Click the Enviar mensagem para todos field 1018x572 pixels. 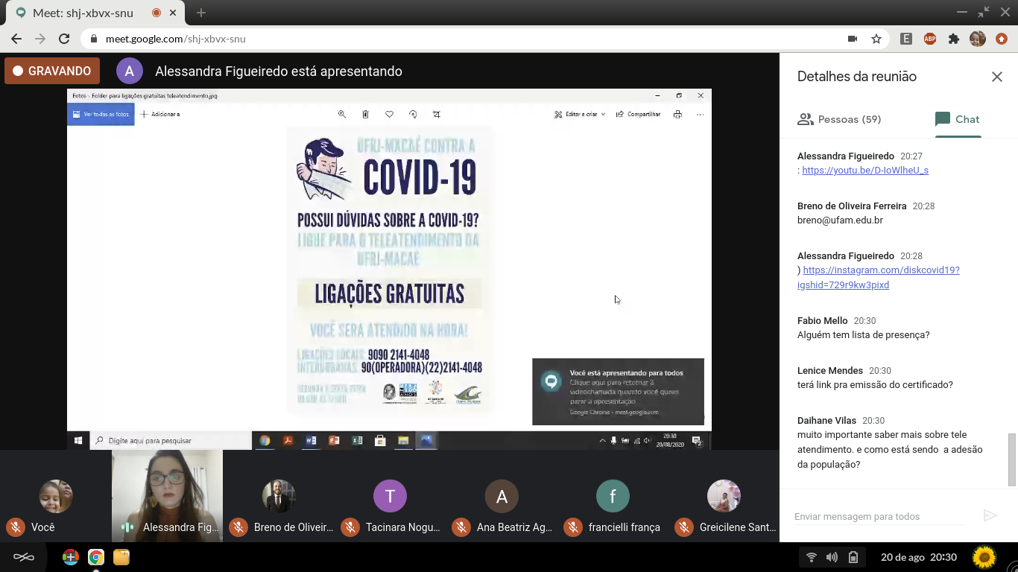click(x=879, y=516)
